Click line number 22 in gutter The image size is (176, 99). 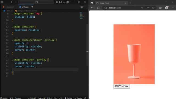7,60
